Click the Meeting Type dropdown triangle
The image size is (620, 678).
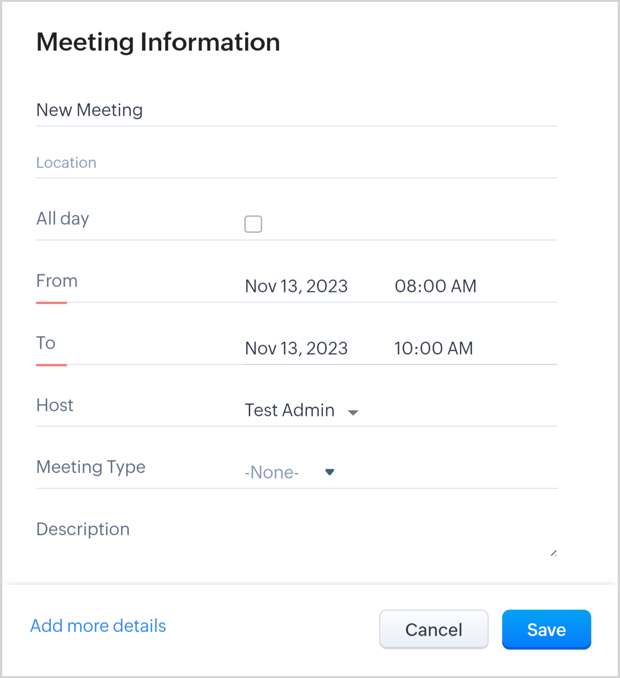(x=330, y=472)
